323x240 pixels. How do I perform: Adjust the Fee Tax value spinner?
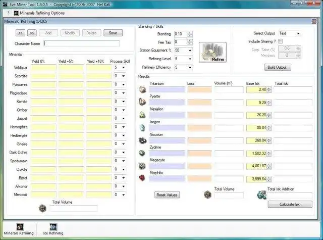coord(190,42)
